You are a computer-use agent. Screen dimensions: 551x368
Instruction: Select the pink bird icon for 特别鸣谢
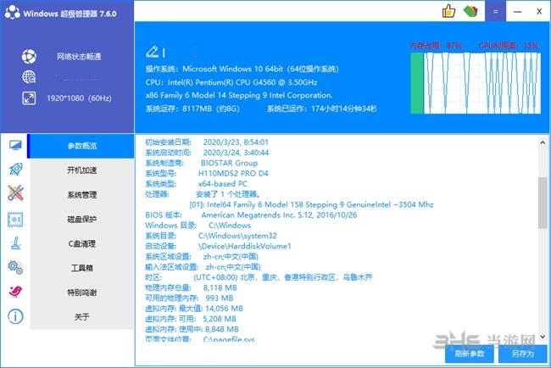pos(15,292)
